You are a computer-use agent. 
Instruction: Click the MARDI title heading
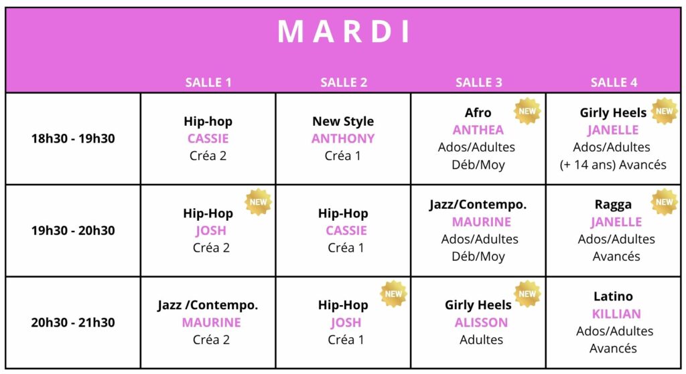point(344,31)
